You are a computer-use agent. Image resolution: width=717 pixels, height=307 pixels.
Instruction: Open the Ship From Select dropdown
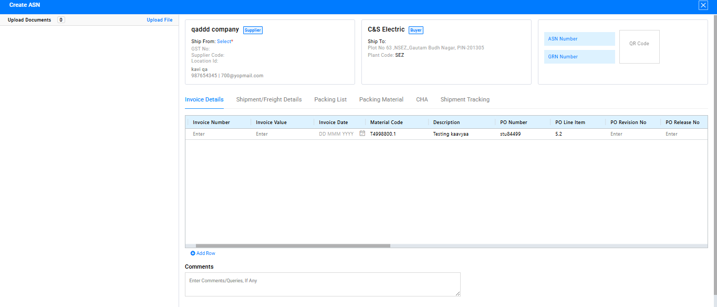[224, 41]
